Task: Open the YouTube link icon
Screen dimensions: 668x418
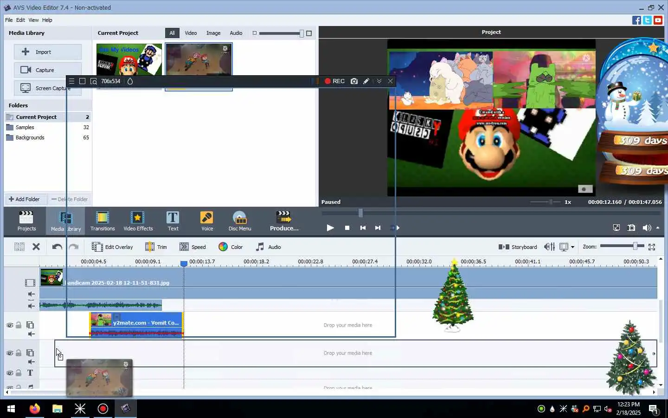Action: pos(658,20)
